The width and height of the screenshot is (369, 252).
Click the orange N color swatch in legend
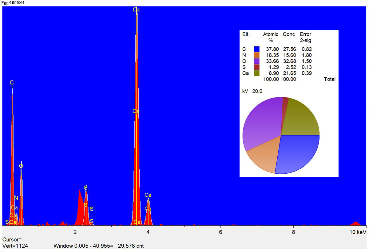tap(257, 55)
